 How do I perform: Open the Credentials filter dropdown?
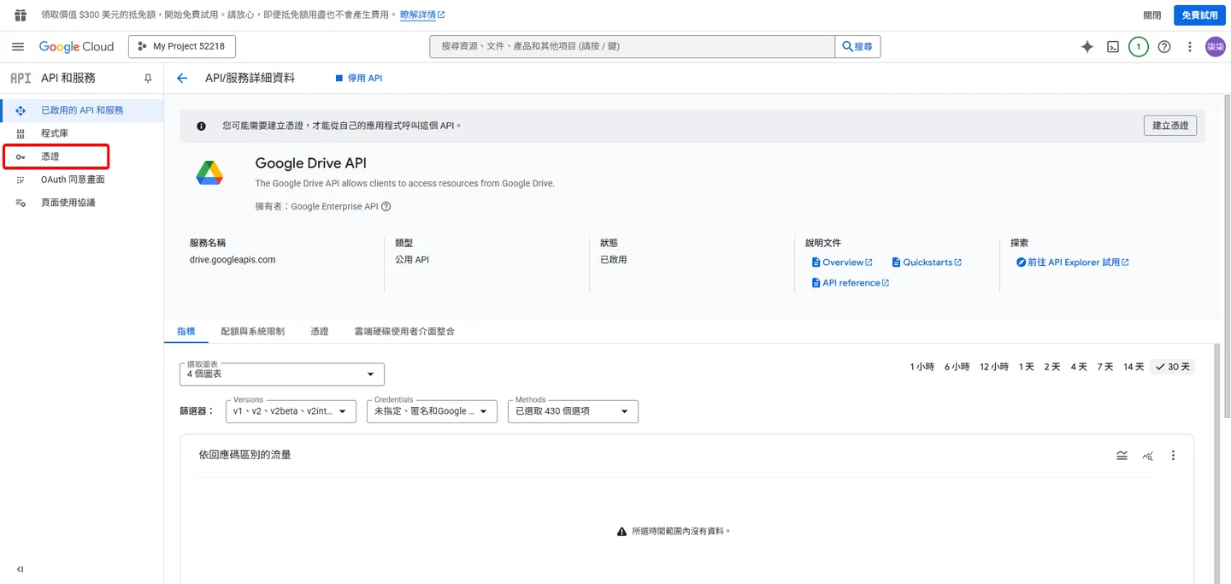point(432,411)
